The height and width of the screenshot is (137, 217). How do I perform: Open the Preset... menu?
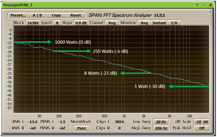click(x=18, y=15)
